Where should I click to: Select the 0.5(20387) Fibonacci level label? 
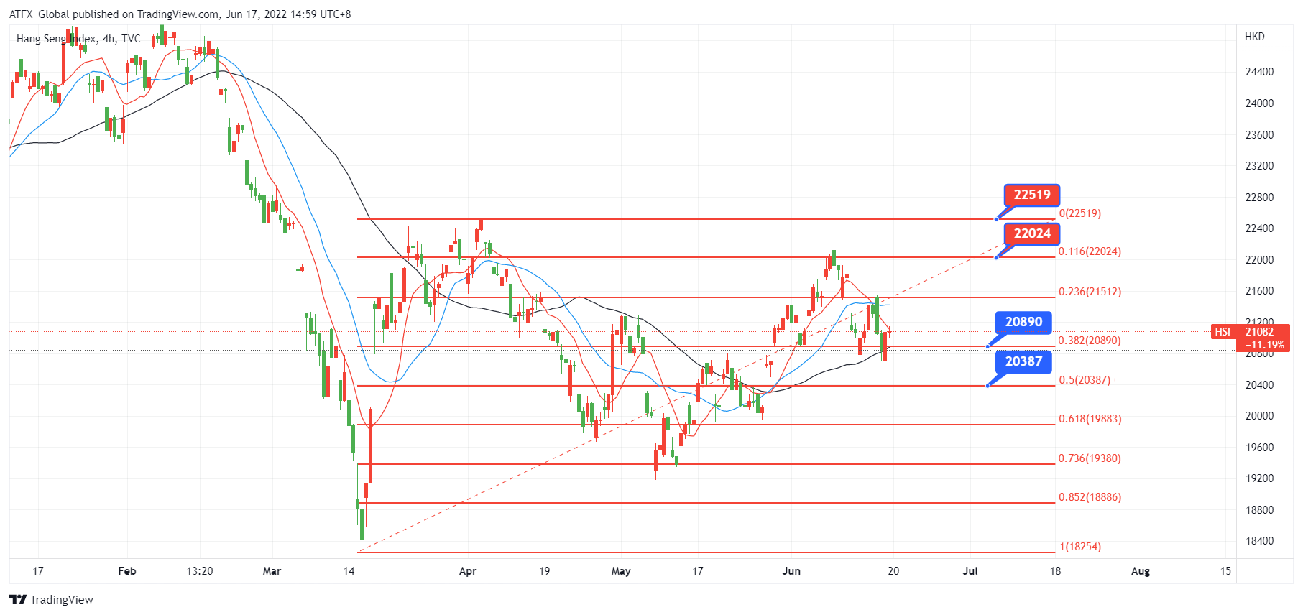click(1085, 380)
